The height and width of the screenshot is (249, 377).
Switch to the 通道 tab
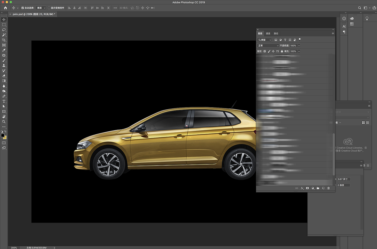coord(268,34)
